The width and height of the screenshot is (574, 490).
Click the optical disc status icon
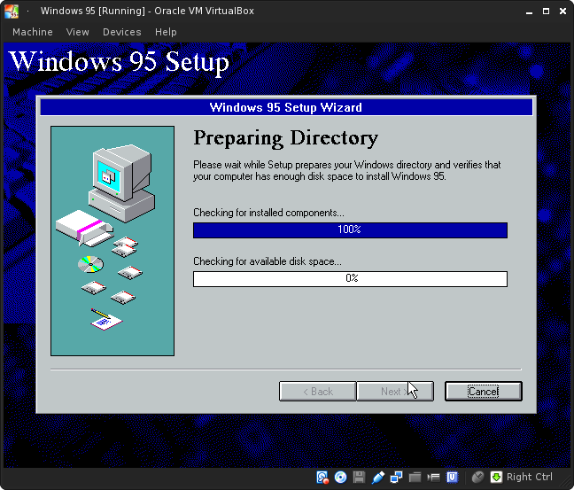[x=340, y=478]
